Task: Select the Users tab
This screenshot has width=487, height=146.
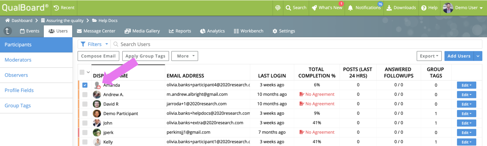Action: click(x=58, y=31)
